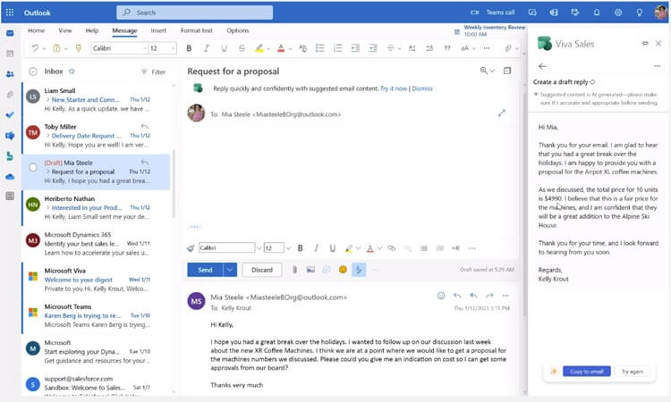
Task: Open Calendar from the left sidebar
Action: coord(10,54)
